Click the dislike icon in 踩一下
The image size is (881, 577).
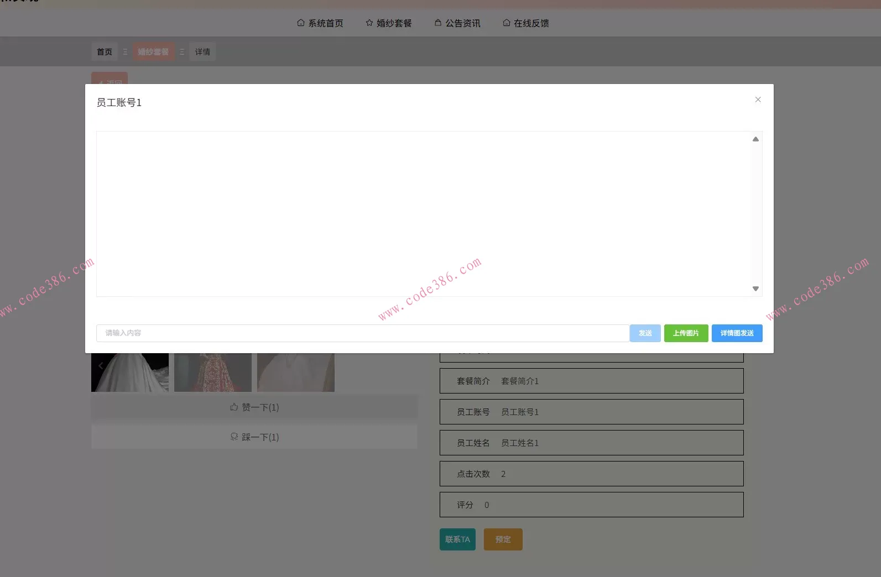pyautogui.click(x=234, y=437)
